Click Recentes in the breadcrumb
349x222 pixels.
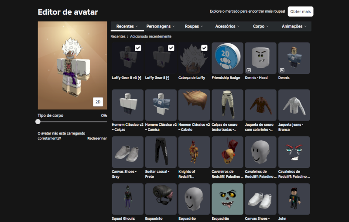click(x=118, y=37)
